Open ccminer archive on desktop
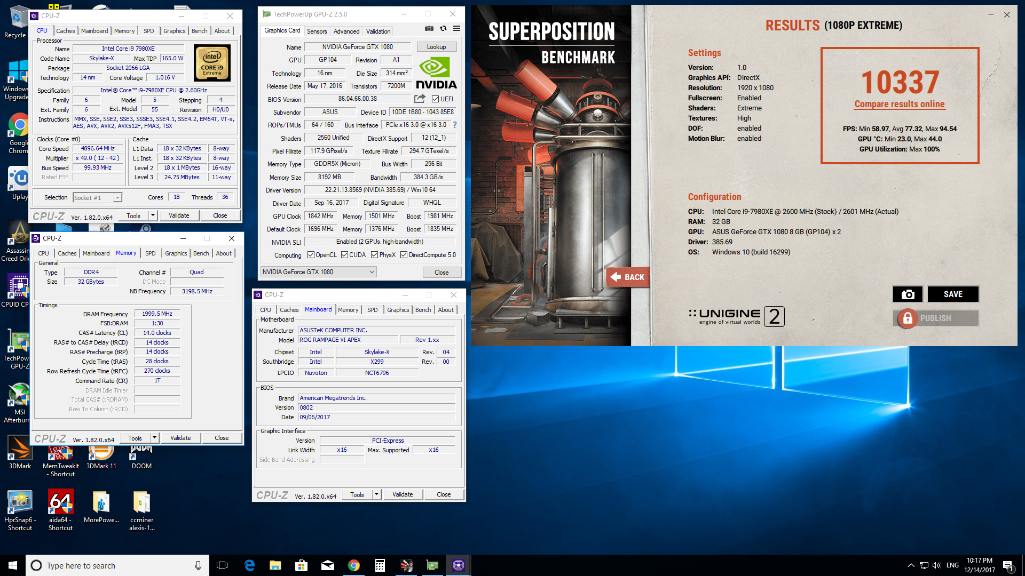 (x=141, y=510)
